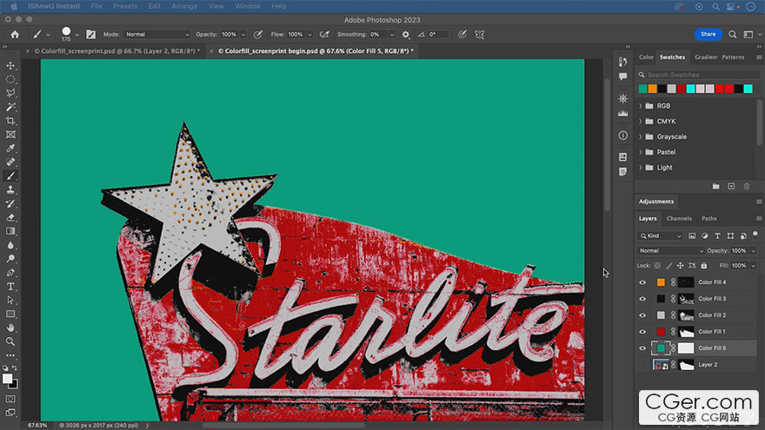
Task: Select the Magic Wand tool
Action: pos(10,107)
